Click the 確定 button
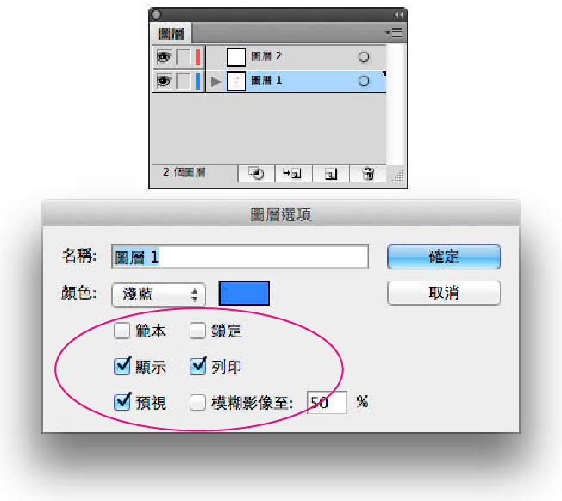Viewport: 562px width, 501px height. pyautogui.click(x=444, y=257)
